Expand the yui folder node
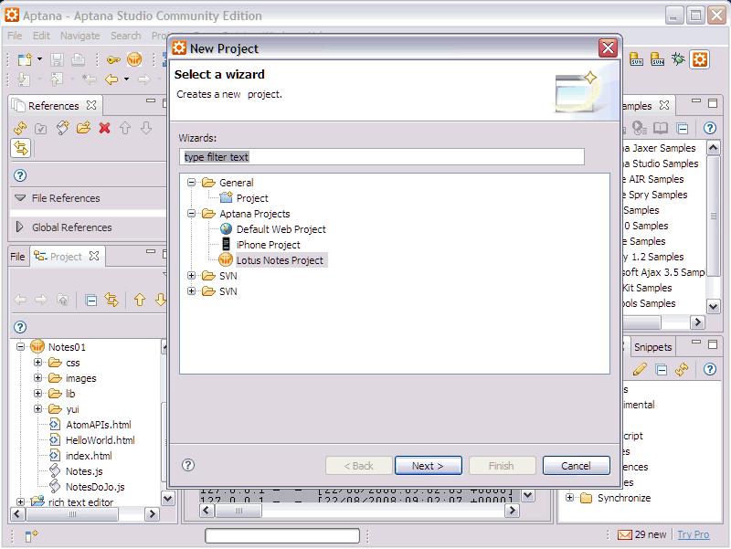This screenshot has width=731, height=549. click(x=37, y=408)
